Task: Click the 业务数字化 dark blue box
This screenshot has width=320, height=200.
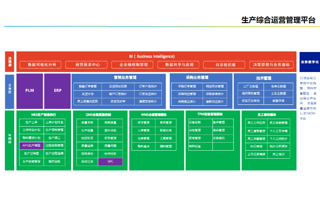Action: [310, 62]
